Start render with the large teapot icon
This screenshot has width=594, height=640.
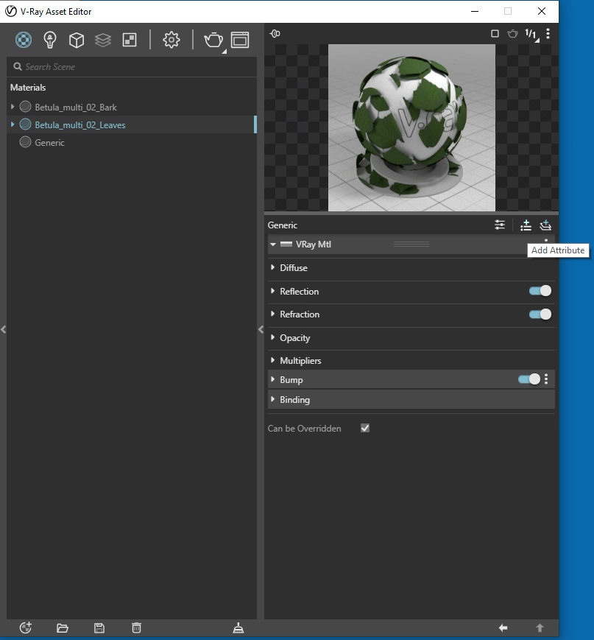(213, 40)
